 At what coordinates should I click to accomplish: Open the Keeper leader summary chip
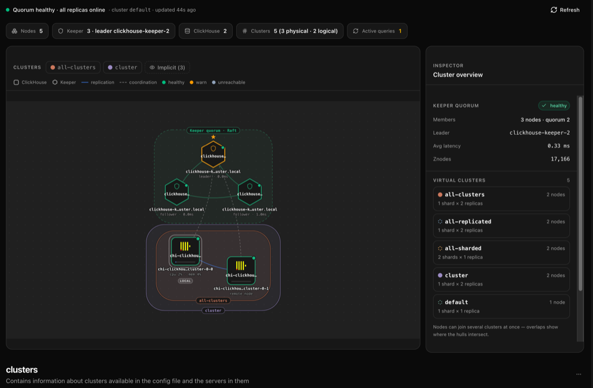coord(114,31)
